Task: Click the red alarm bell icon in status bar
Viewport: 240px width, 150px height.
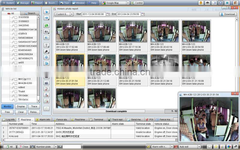Action: point(176,147)
